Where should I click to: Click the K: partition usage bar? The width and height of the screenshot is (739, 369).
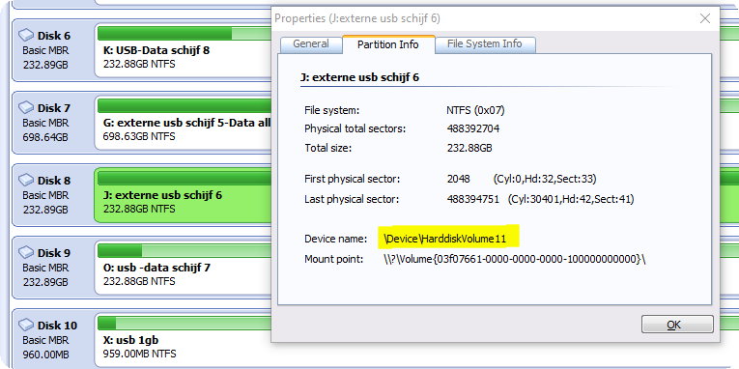click(x=185, y=34)
